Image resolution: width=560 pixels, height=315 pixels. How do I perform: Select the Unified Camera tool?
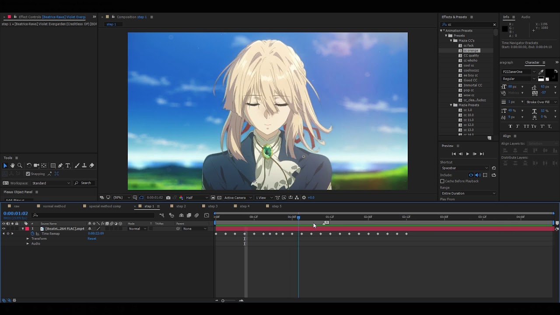[x=36, y=165]
